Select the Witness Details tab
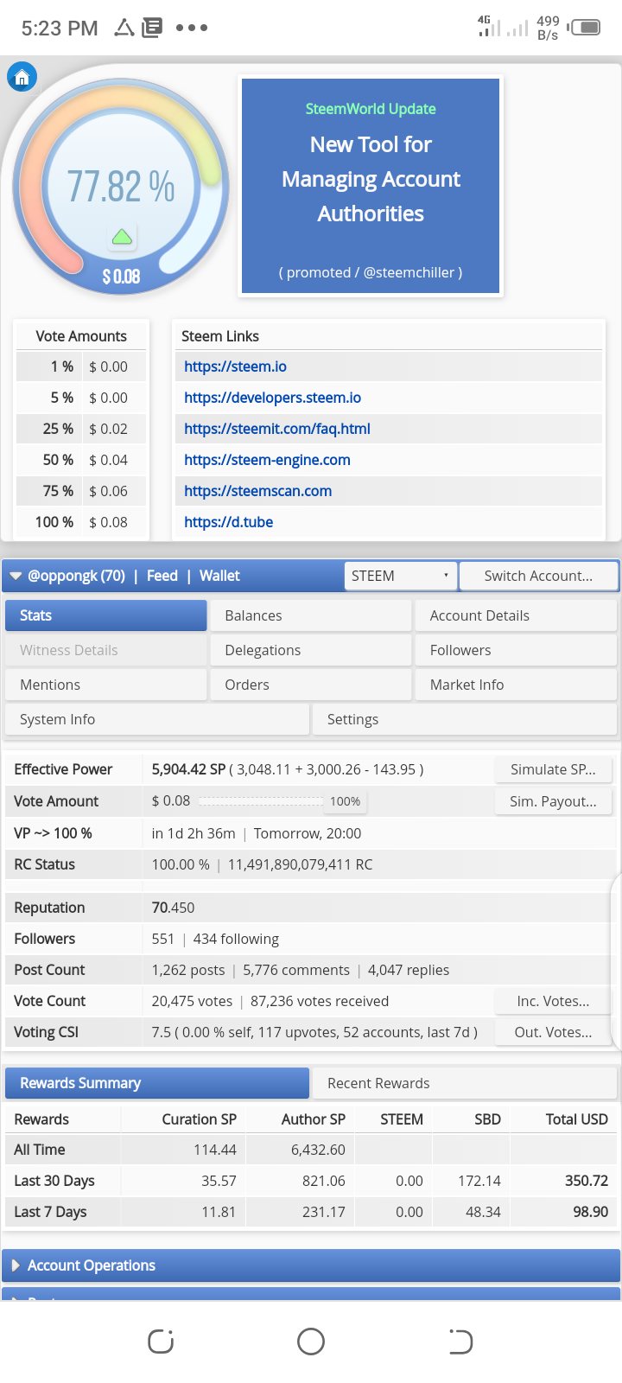The height and width of the screenshot is (1383, 622). pos(105,650)
